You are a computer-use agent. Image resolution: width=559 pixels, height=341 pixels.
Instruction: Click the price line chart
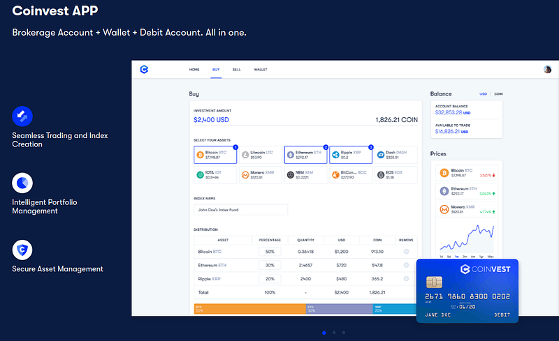pyautogui.click(x=467, y=238)
